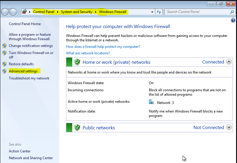Screen dimensions: 237x163
Task: Click Windows Firewall state value On
Action: click(151, 83)
